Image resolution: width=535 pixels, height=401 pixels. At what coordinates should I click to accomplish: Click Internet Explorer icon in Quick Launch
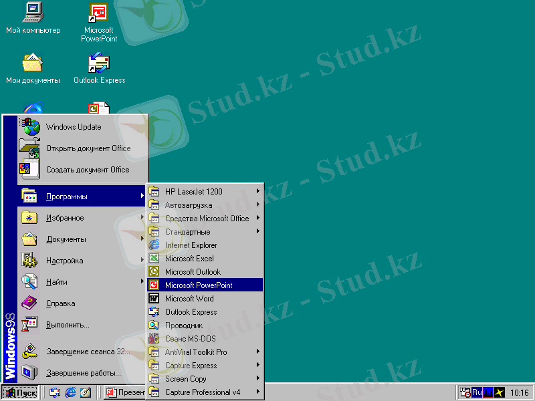(70, 392)
